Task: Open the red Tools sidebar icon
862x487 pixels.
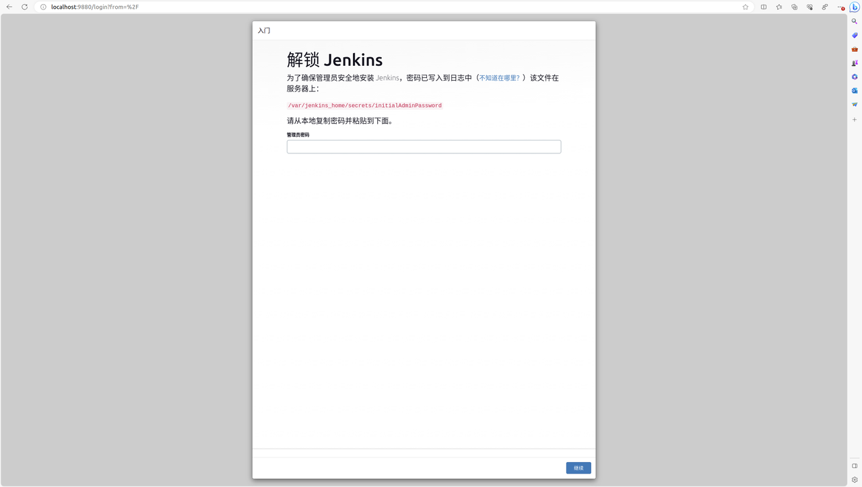Action: pos(853,48)
